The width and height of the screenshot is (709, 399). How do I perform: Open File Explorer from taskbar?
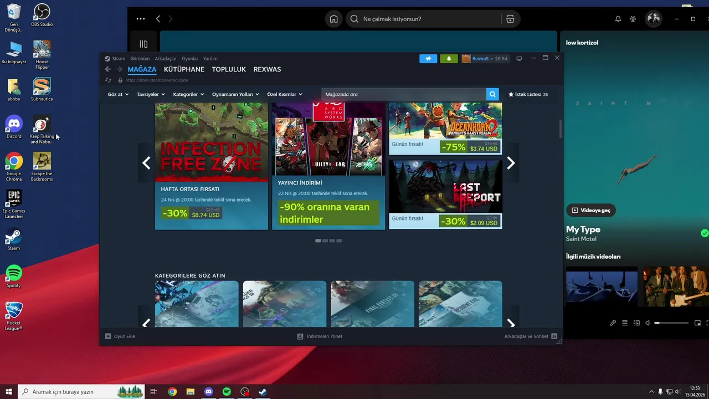point(190,392)
